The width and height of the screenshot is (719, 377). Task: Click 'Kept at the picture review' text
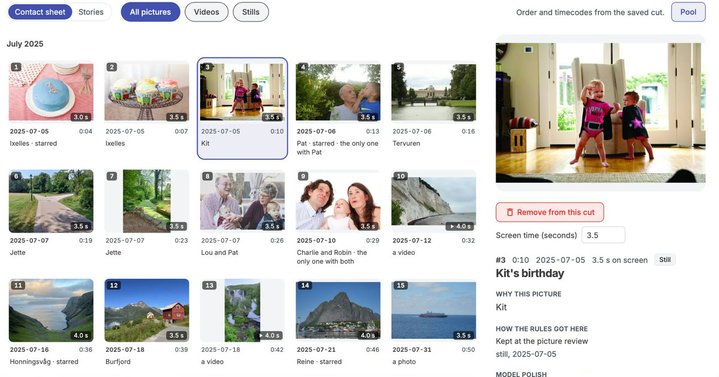tap(542, 341)
